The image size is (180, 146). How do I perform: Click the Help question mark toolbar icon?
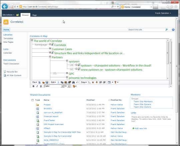tap(115, 82)
